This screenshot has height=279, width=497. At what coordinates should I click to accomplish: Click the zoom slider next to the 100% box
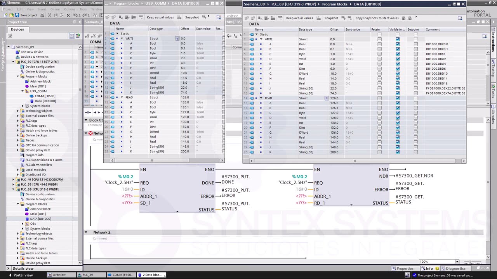pos(473,262)
